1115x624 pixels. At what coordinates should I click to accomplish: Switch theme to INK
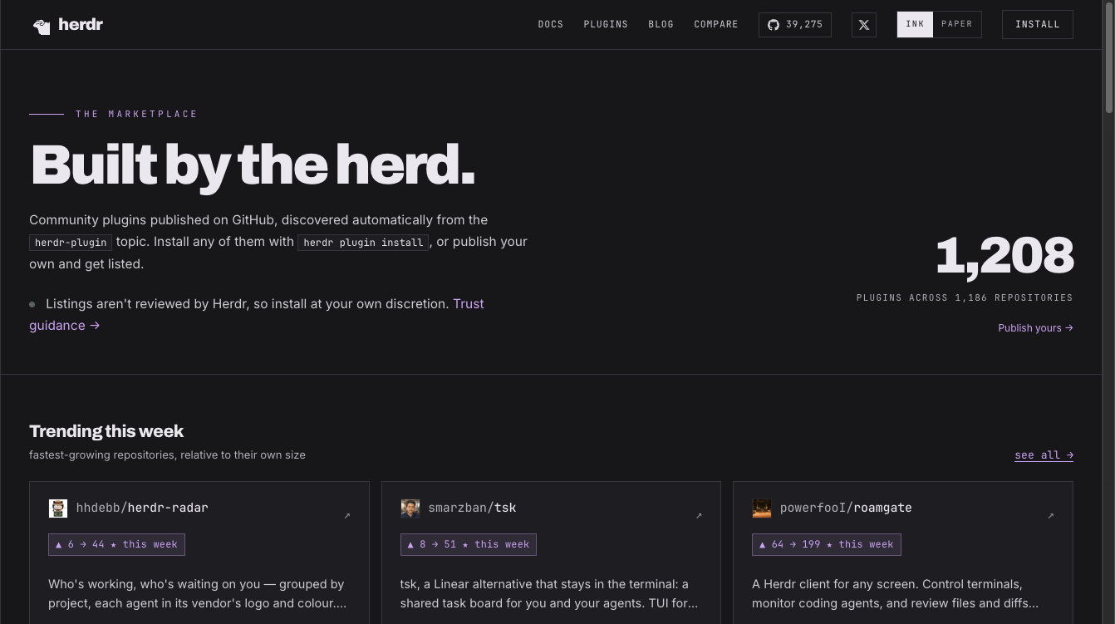click(x=915, y=24)
